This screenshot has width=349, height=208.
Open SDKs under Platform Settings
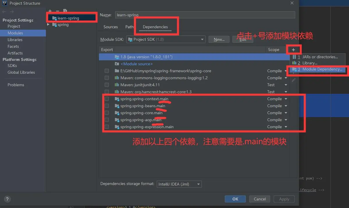12,66
